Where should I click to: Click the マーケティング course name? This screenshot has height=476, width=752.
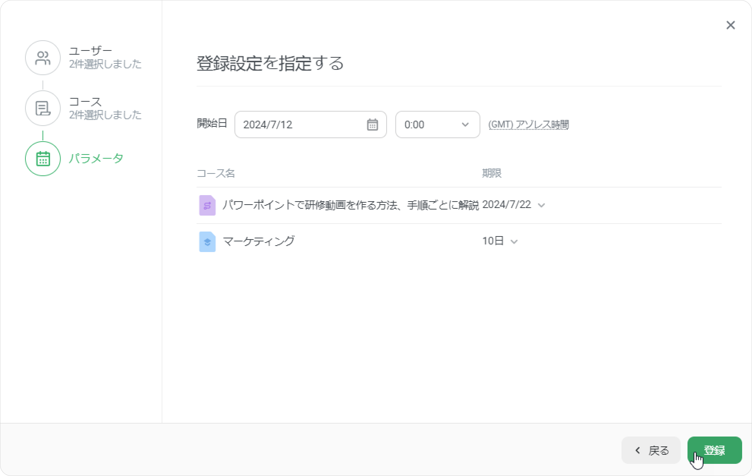point(258,241)
